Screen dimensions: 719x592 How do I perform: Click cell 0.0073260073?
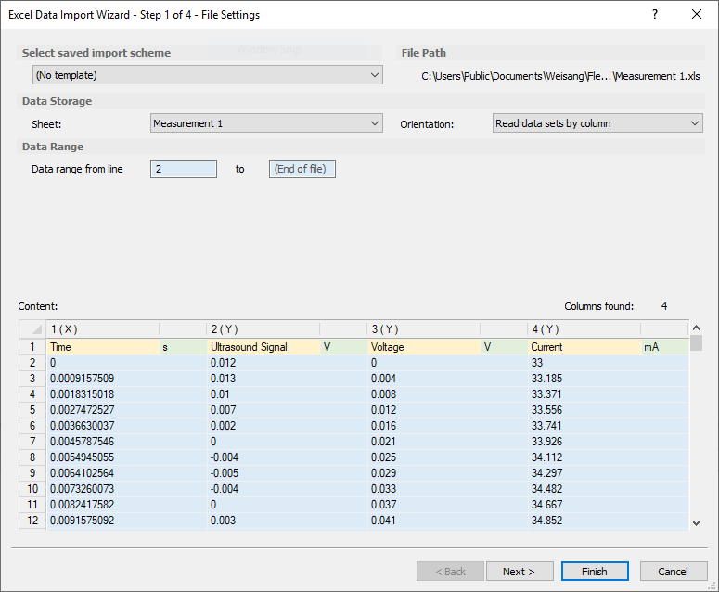(x=126, y=489)
